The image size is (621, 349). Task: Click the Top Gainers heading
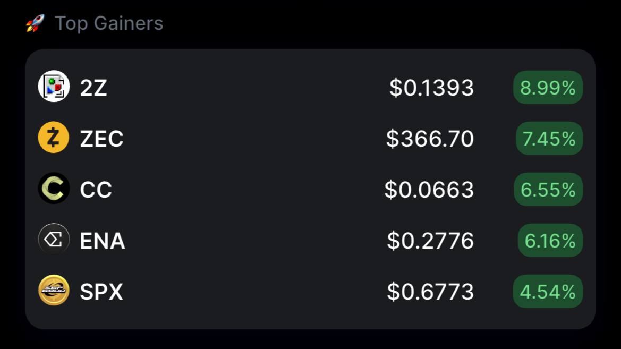[109, 23]
